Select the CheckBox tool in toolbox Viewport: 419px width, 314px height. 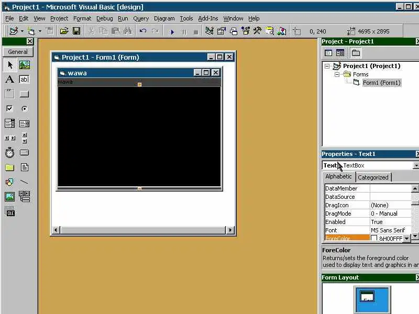[10, 109]
